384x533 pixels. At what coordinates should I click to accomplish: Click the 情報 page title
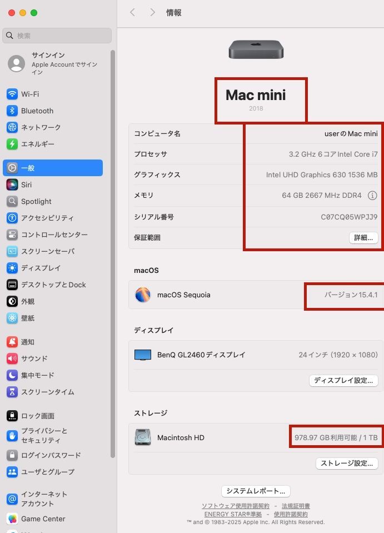(x=173, y=13)
